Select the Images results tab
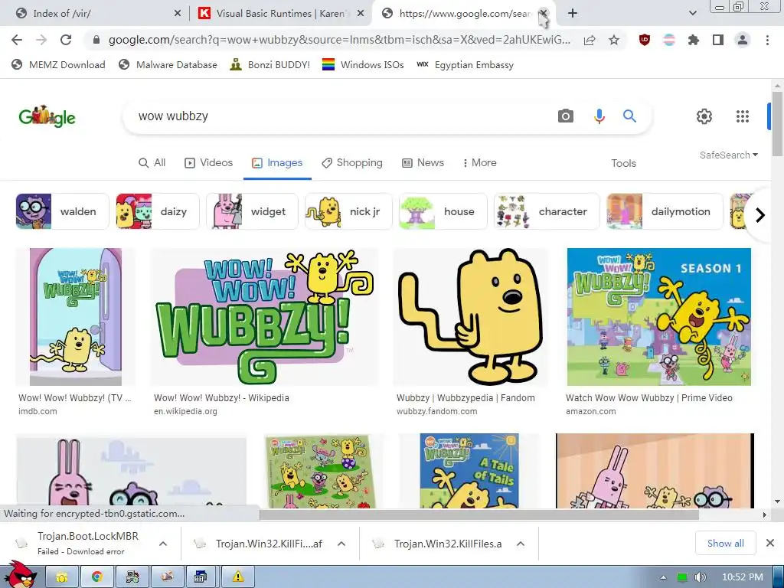 pos(277,163)
